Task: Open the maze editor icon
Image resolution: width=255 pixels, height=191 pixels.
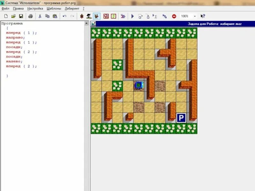Action: (106, 16)
